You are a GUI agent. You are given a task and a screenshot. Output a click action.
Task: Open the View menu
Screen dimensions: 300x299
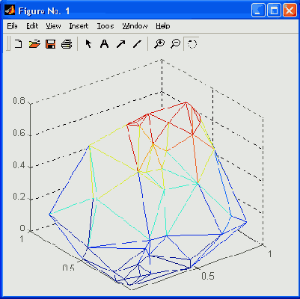53,26
